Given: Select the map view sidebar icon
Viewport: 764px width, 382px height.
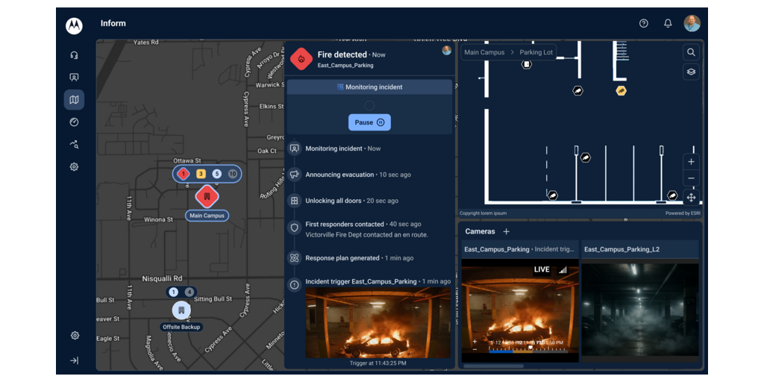Looking at the screenshot, I should click(74, 100).
